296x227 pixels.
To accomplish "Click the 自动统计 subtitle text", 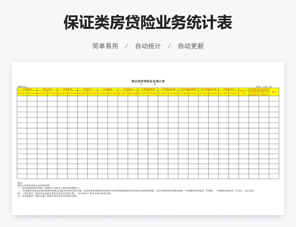I will (x=148, y=46).
